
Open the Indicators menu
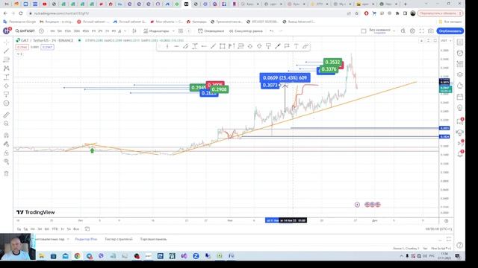156,31
